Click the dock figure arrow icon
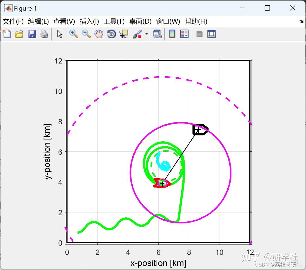The height and width of the screenshot is (270, 306). 302,21
